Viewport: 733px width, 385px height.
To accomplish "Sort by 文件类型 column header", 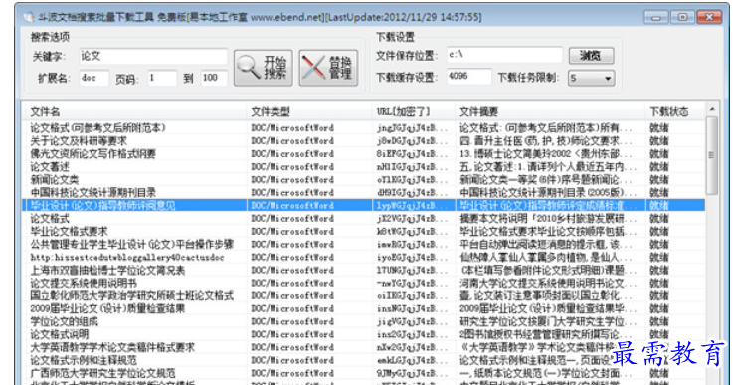I will [x=309, y=111].
